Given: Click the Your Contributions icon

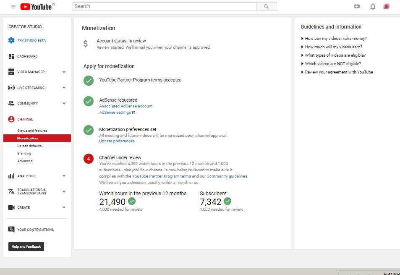Looking at the screenshot, I should (11, 229).
